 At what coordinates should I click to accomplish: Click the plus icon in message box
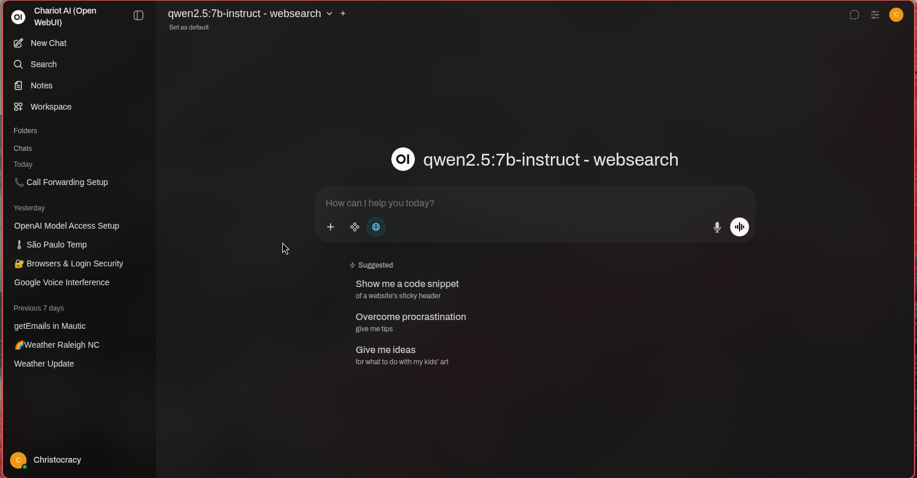tap(331, 227)
